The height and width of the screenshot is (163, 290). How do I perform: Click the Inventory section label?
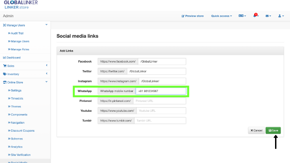point(13,74)
